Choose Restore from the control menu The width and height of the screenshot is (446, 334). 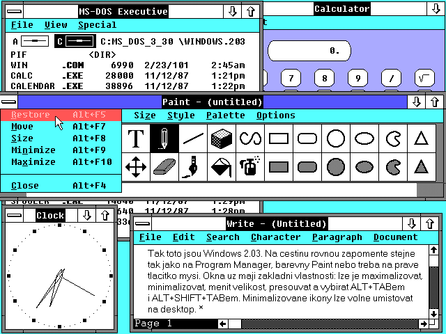click(x=61, y=115)
